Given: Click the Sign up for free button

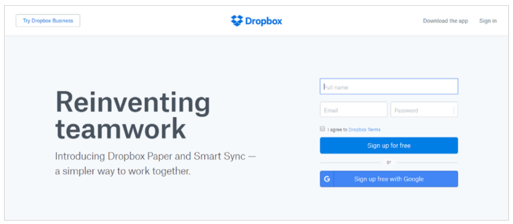Looking at the screenshot, I should (389, 145).
